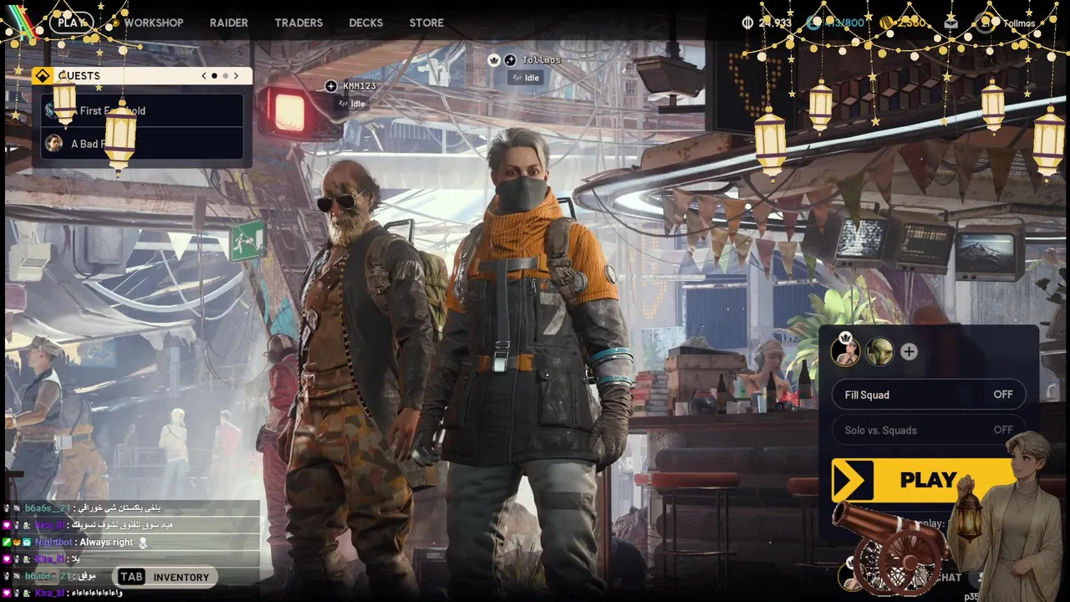Open the 'A First Foothold' quest row
Screen dimensions: 1070x602
[142, 110]
